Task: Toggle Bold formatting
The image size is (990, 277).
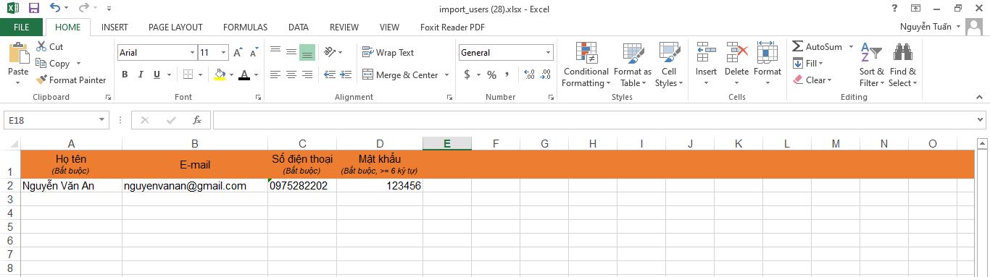Action: click(x=125, y=74)
